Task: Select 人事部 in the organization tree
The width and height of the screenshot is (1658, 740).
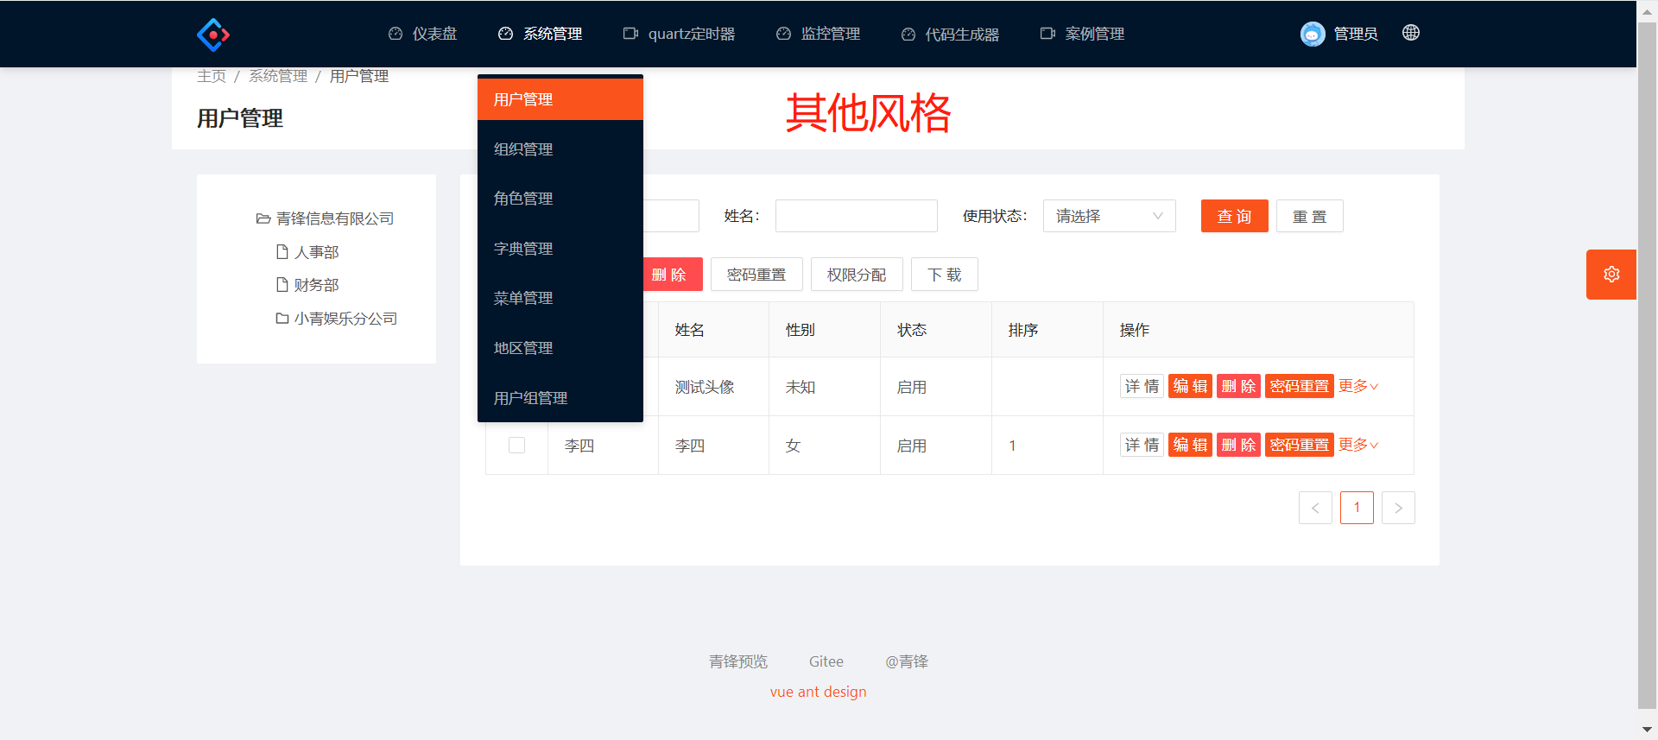Action: [x=317, y=252]
